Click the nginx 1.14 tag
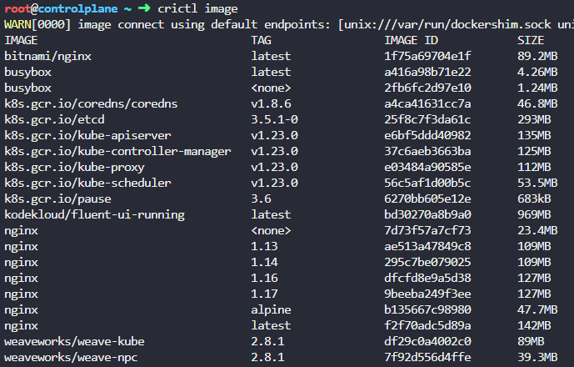The height and width of the screenshot is (367, 574). point(264,262)
